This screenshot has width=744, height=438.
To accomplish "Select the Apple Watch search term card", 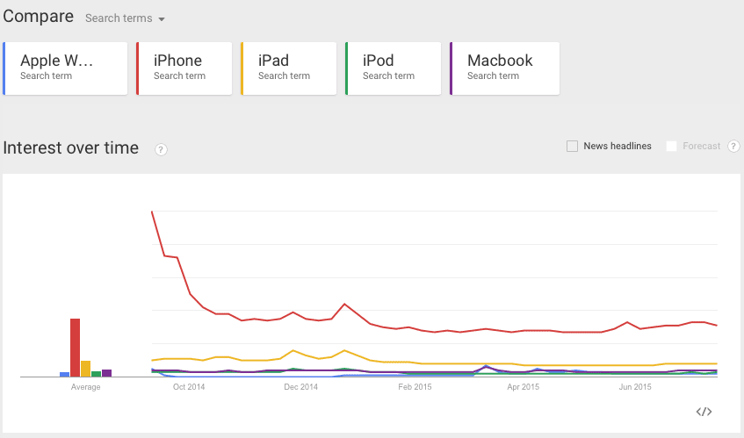I will coord(66,68).
